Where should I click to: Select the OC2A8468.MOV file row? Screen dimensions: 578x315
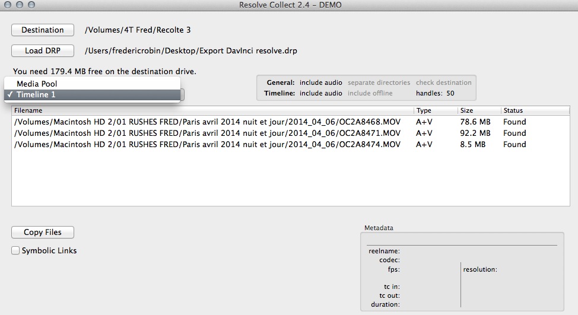click(x=290, y=122)
